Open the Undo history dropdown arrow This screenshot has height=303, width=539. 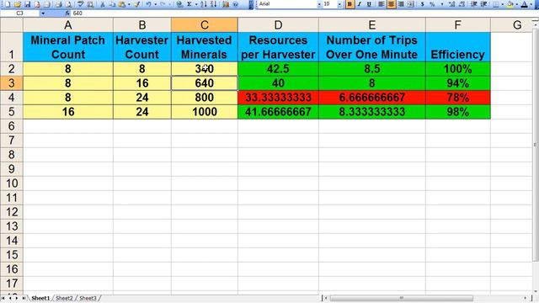[x=155, y=4]
